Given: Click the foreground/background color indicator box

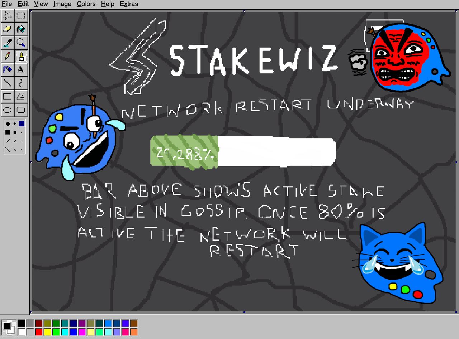Looking at the screenshot, I should pyautogui.click(x=8, y=328).
